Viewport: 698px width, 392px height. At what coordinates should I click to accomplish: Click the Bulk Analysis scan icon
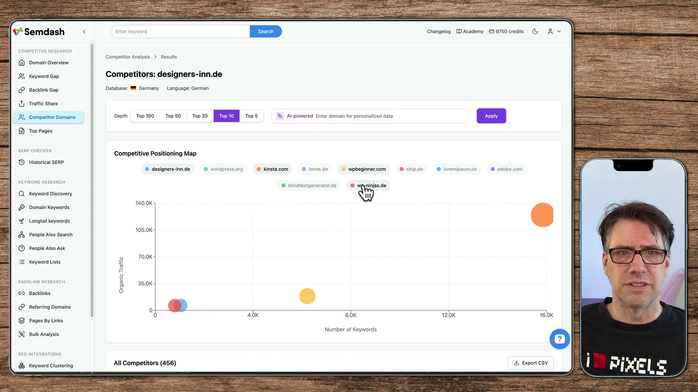point(22,334)
